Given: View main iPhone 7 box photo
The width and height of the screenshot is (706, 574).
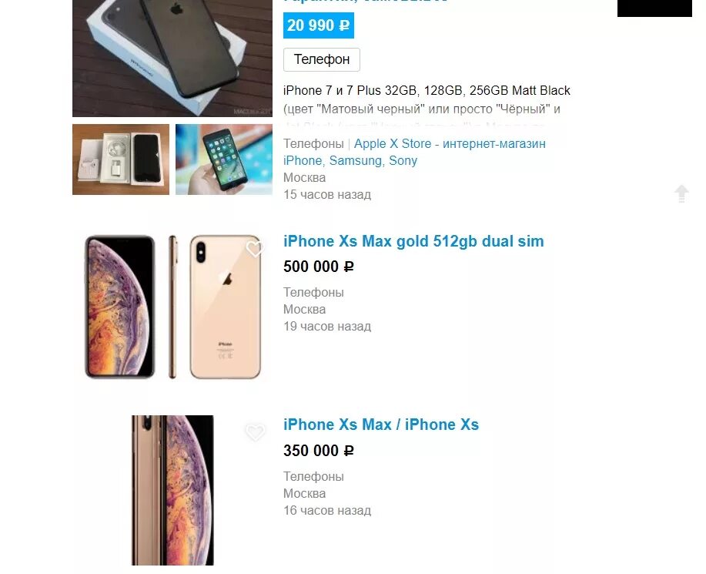Looking at the screenshot, I should coord(172,59).
